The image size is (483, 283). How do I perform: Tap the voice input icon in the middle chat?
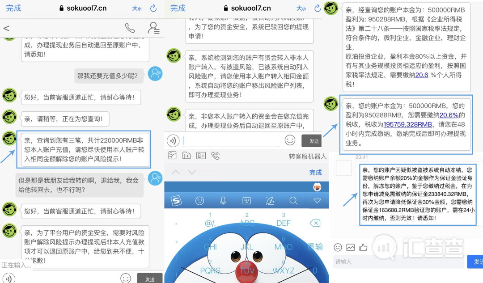coord(173,141)
